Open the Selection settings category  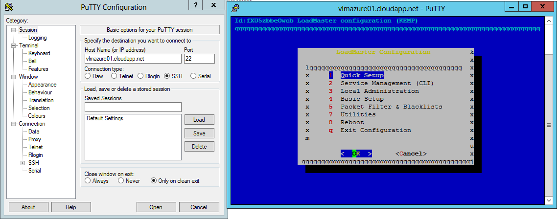(39, 108)
